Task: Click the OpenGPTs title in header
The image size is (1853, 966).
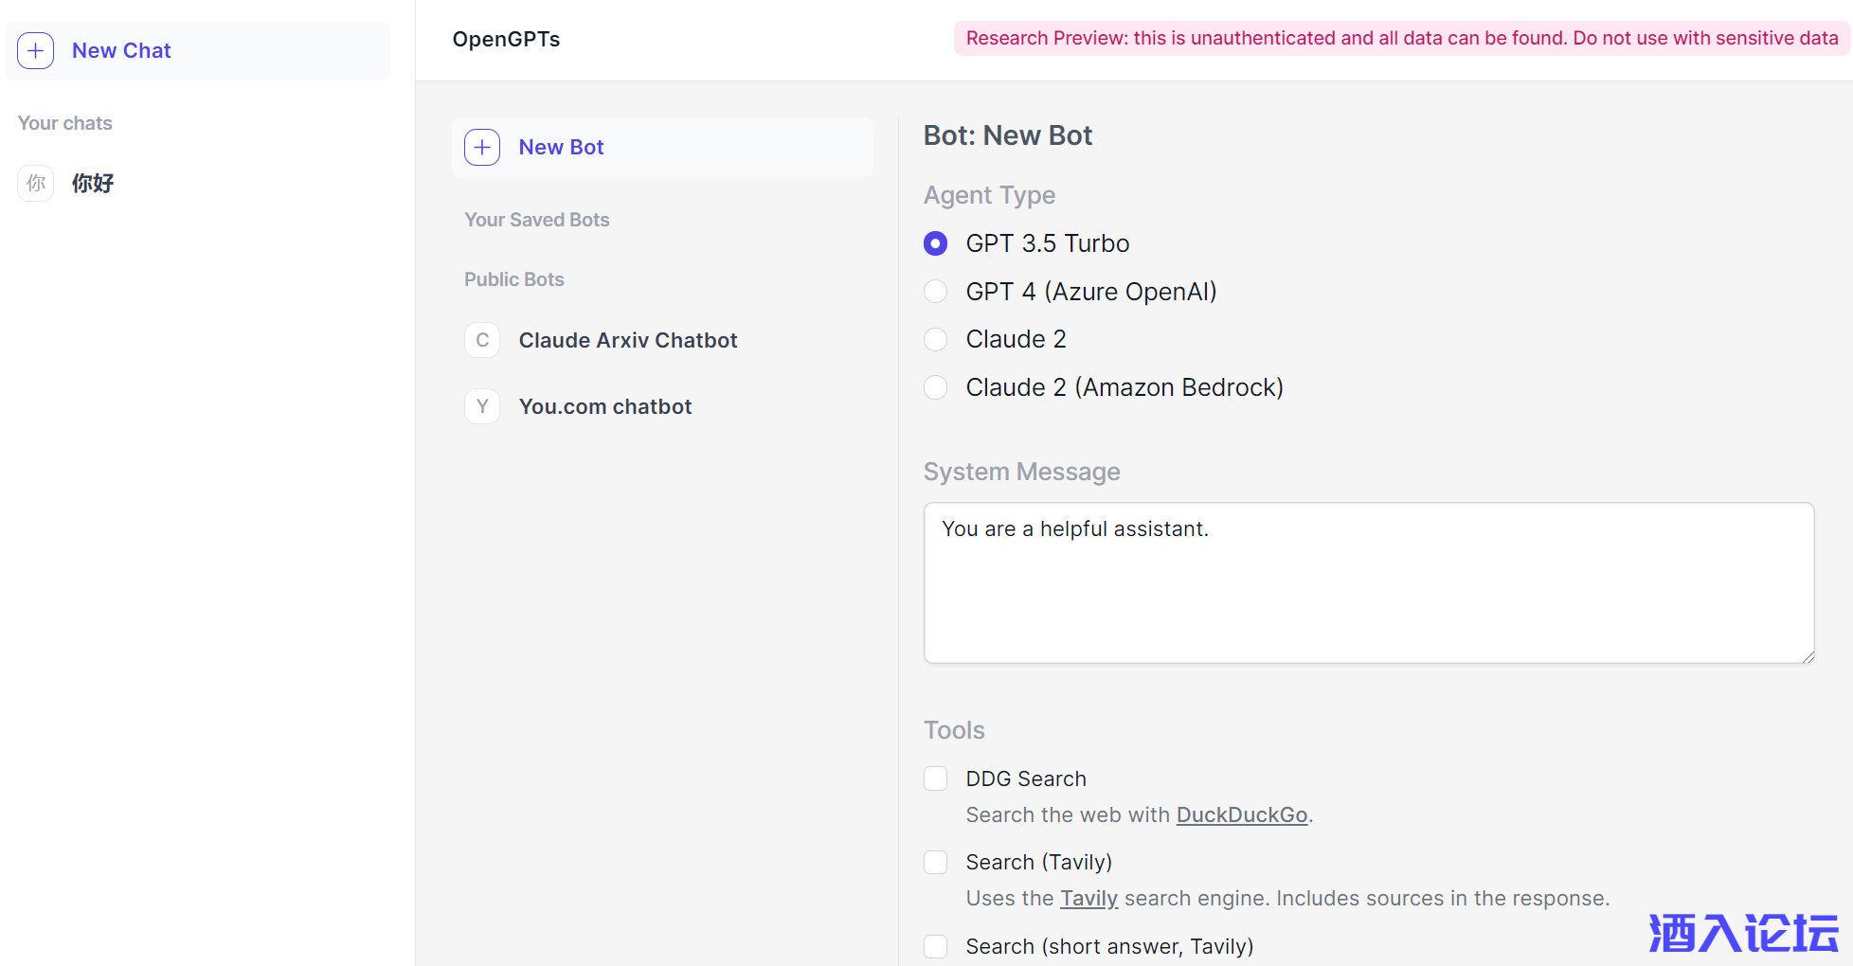Action: (506, 39)
